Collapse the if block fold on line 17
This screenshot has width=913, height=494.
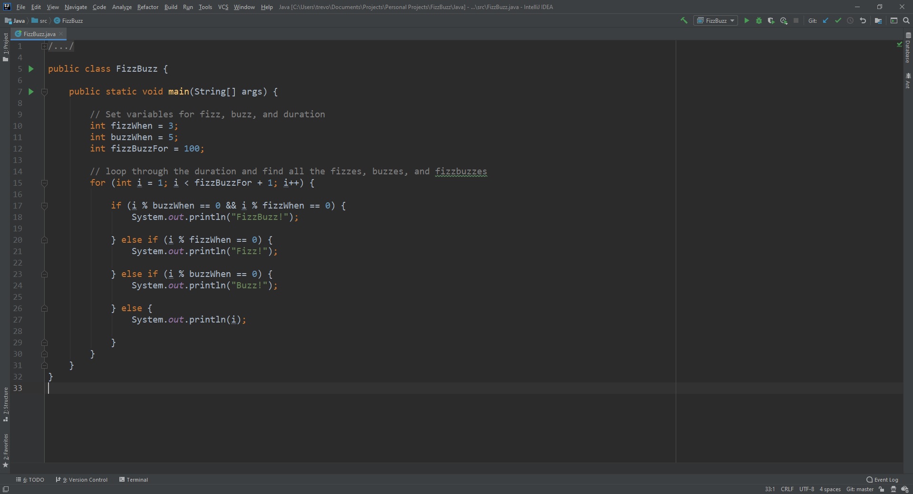coord(44,206)
